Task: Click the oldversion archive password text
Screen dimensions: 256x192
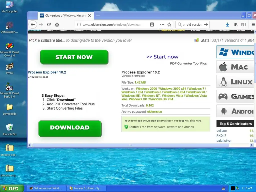Action: [x=154, y=112]
